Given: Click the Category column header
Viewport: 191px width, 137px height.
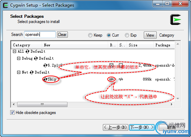Looking at the screenshot, I should point(27,45).
